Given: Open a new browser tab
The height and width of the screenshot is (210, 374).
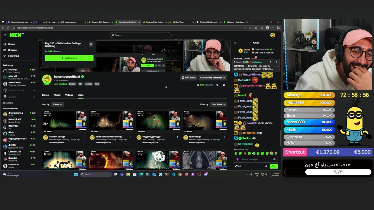Looking at the screenshot, I should pyautogui.click(x=252, y=22).
